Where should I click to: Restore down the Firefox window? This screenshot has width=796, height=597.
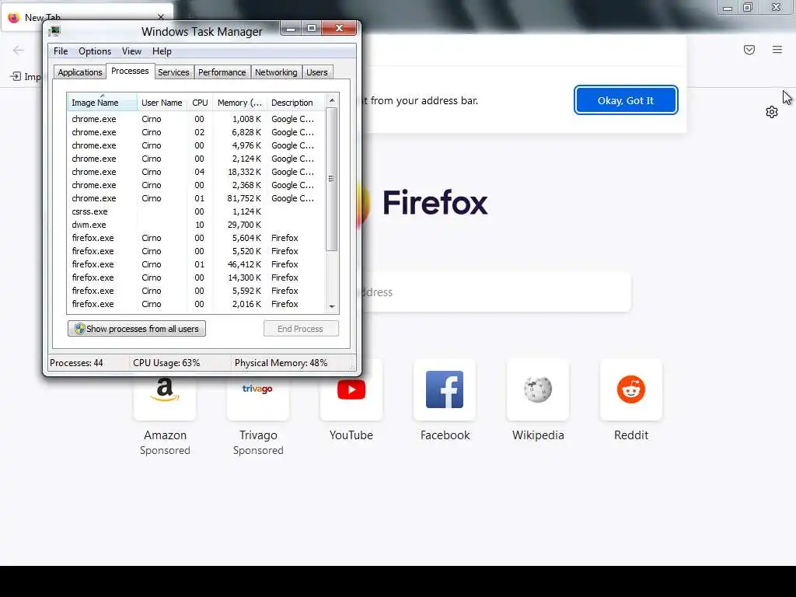coord(748,8)
